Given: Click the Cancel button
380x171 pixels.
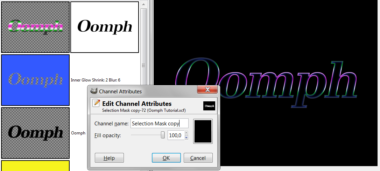Looking at the screenshot, I should tap(198, 158).
